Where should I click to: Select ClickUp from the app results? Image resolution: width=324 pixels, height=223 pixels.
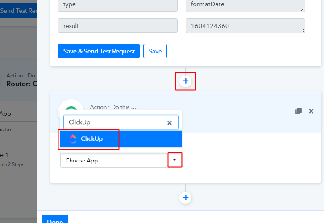(x=121, y=139)
